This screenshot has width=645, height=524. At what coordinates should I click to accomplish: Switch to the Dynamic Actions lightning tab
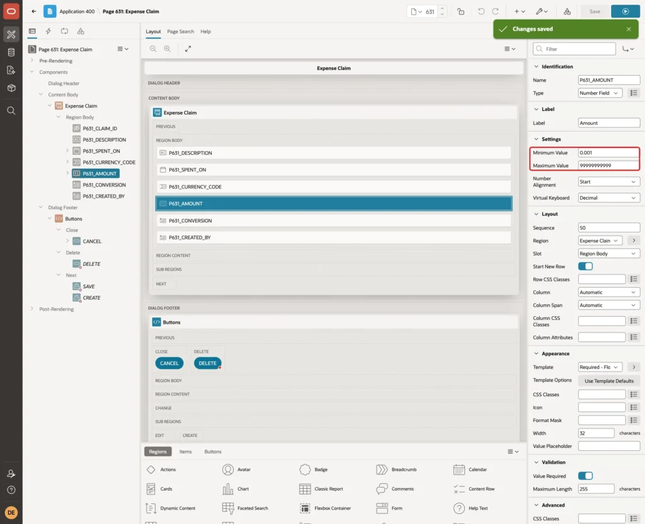tap(49, 31)
